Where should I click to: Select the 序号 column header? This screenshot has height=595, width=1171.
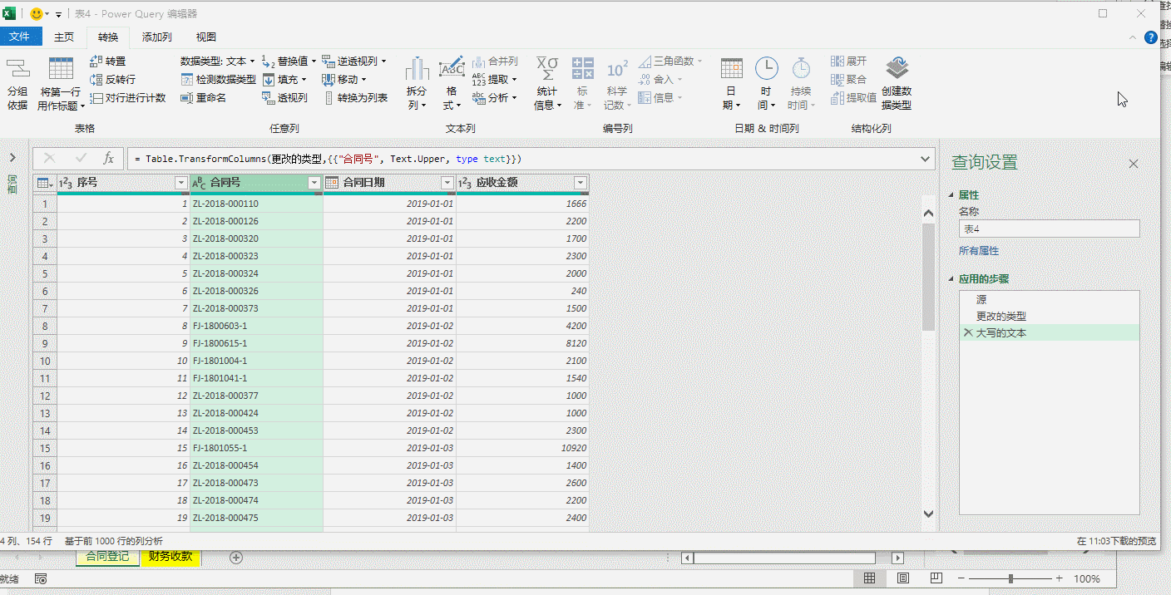pyautogui.click(x=123, y=183)
